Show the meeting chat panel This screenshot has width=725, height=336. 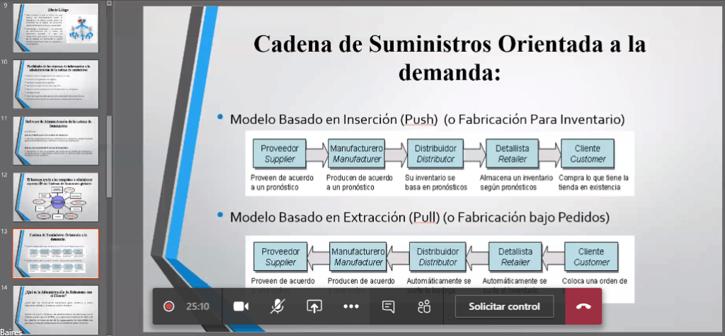(388, 306)
